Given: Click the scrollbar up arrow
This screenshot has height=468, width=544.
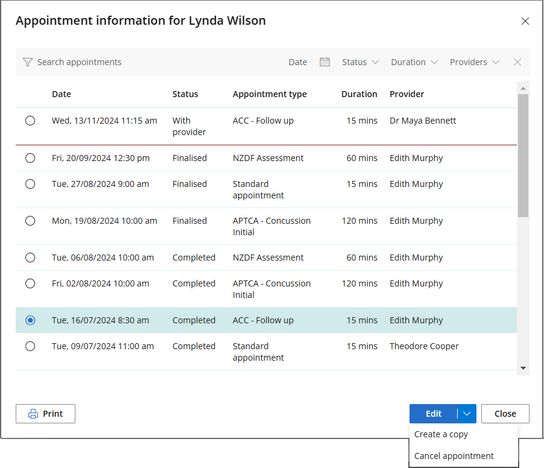Looking at the screenshot, I should pyautogui.click(x=523, y=89).
